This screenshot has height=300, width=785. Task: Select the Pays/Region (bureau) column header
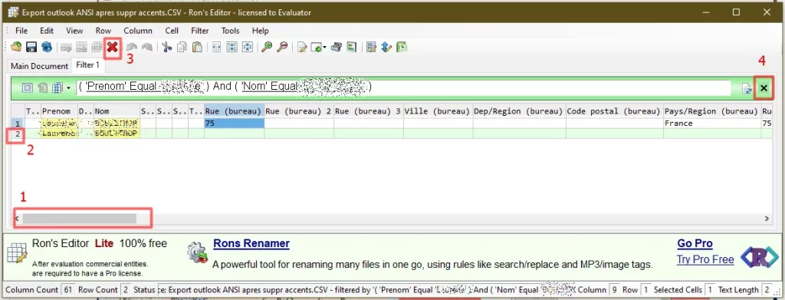712,110
